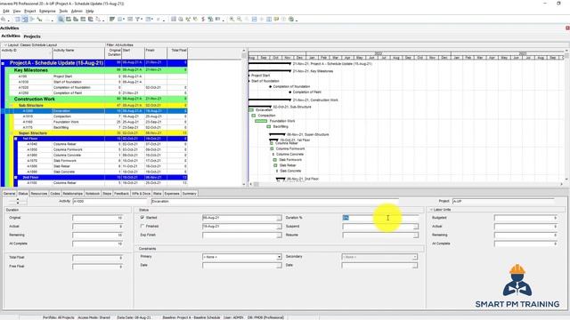Click the bars layout toolbar icon
This screenshot has width=570, height=320.
coord(112,20)
